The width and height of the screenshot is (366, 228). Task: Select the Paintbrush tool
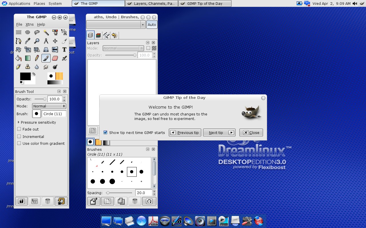pyautogui.click(x=46, y=58)
